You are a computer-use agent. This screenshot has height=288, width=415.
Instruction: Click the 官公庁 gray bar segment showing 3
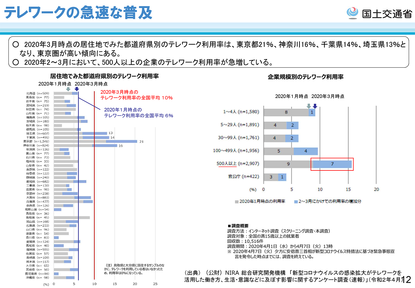[271, 177]
